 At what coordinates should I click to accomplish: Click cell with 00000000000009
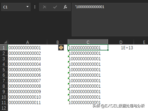[x=28, y=91]
